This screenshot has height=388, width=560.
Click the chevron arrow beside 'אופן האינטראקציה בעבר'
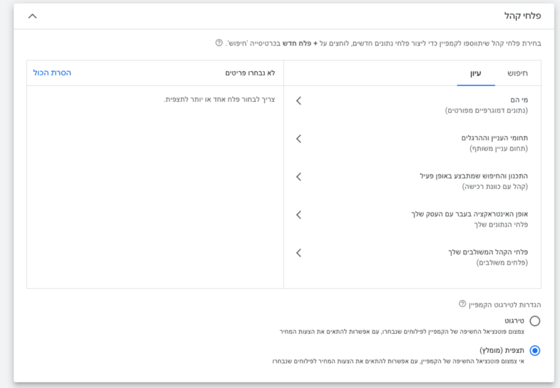299,215
